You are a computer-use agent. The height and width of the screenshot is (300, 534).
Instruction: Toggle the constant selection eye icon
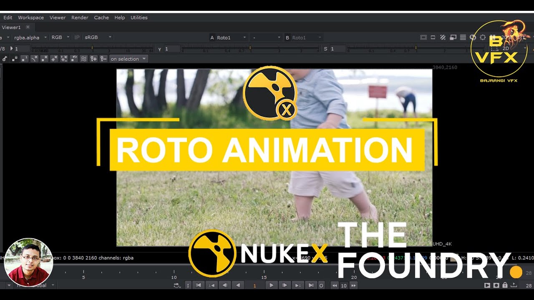pos(74,59)
